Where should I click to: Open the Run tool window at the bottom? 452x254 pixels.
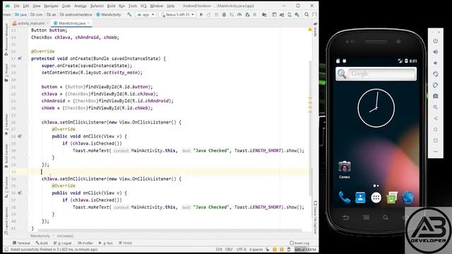coord(106,243)
